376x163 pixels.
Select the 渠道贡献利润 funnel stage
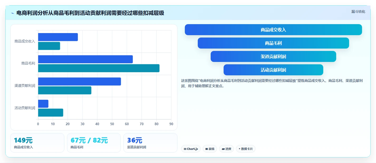tap(273, 56)
